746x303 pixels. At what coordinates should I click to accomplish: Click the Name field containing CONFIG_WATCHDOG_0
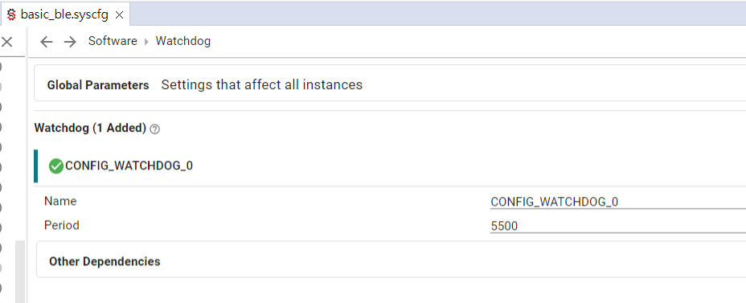pos(618,202)
